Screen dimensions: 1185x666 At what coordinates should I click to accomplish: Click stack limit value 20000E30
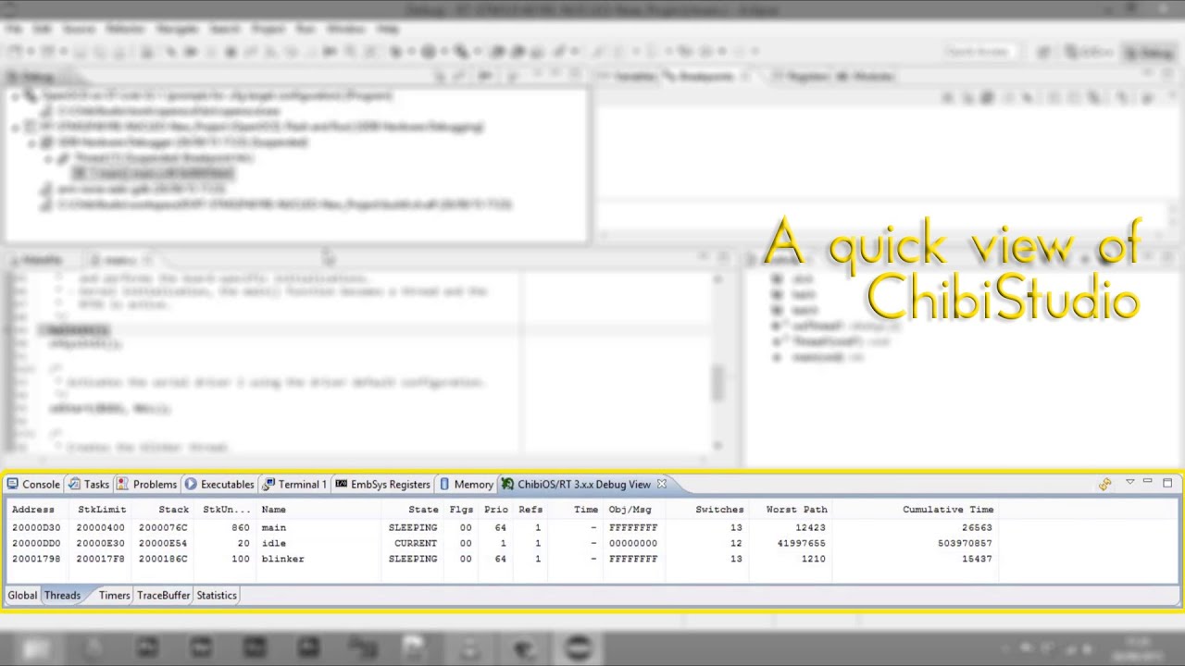coord(100,543)
